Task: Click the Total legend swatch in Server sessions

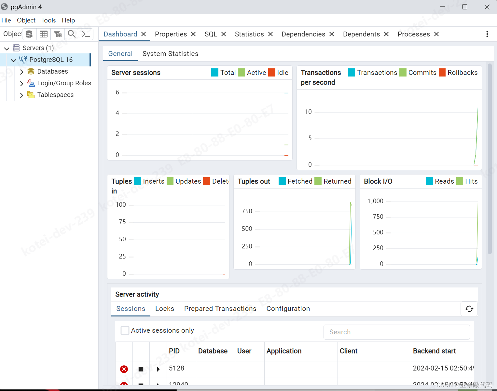Action: click(x=215, y=72)
